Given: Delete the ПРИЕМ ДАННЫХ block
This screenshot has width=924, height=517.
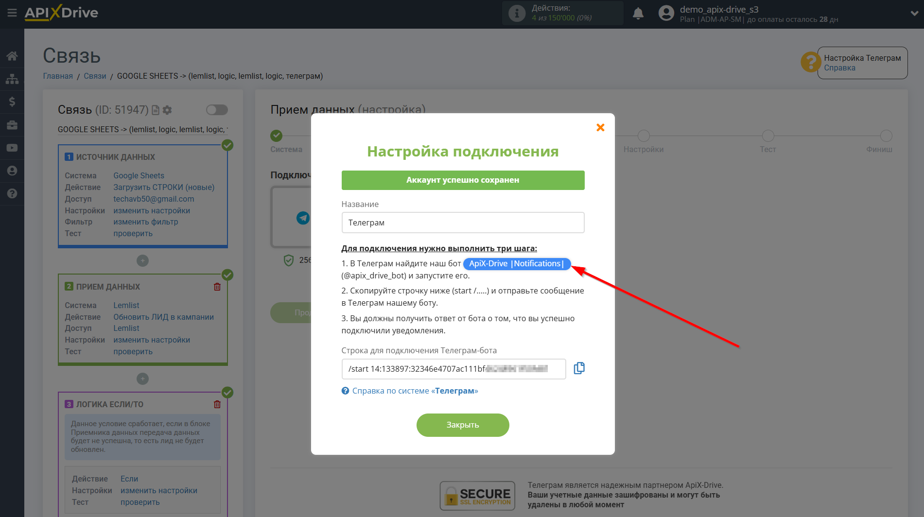Looking at the screenshot, I should (217, 287).
